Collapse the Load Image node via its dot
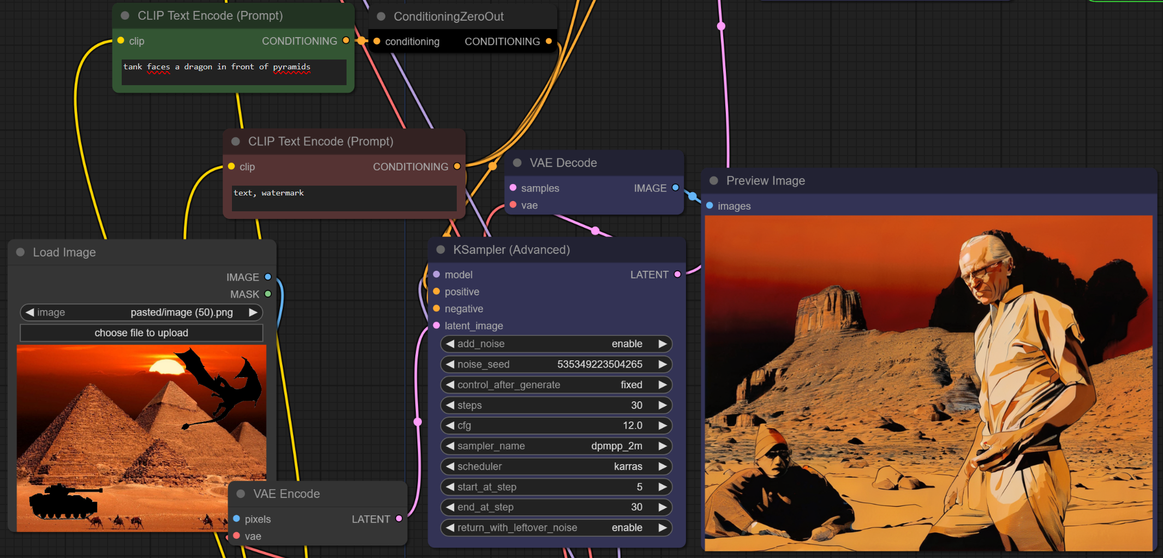 tap(21, 252)
